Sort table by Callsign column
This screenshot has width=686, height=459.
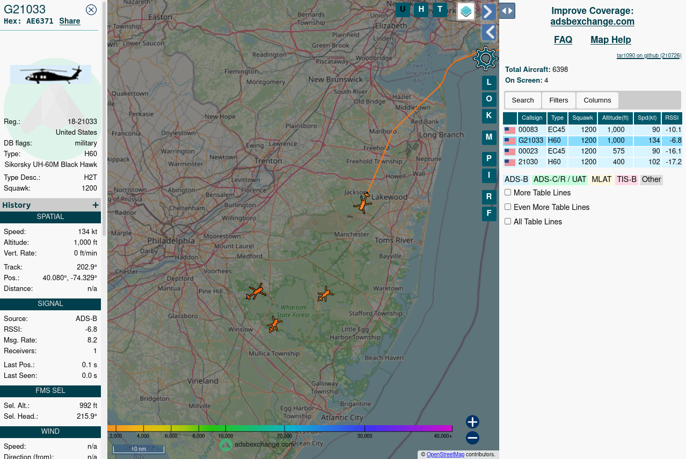[532, 118]
